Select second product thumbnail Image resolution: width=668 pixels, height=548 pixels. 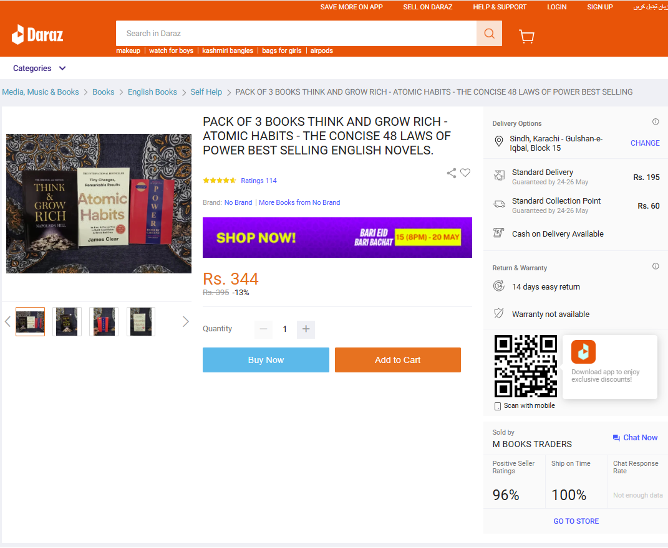(x=67, y=322)
